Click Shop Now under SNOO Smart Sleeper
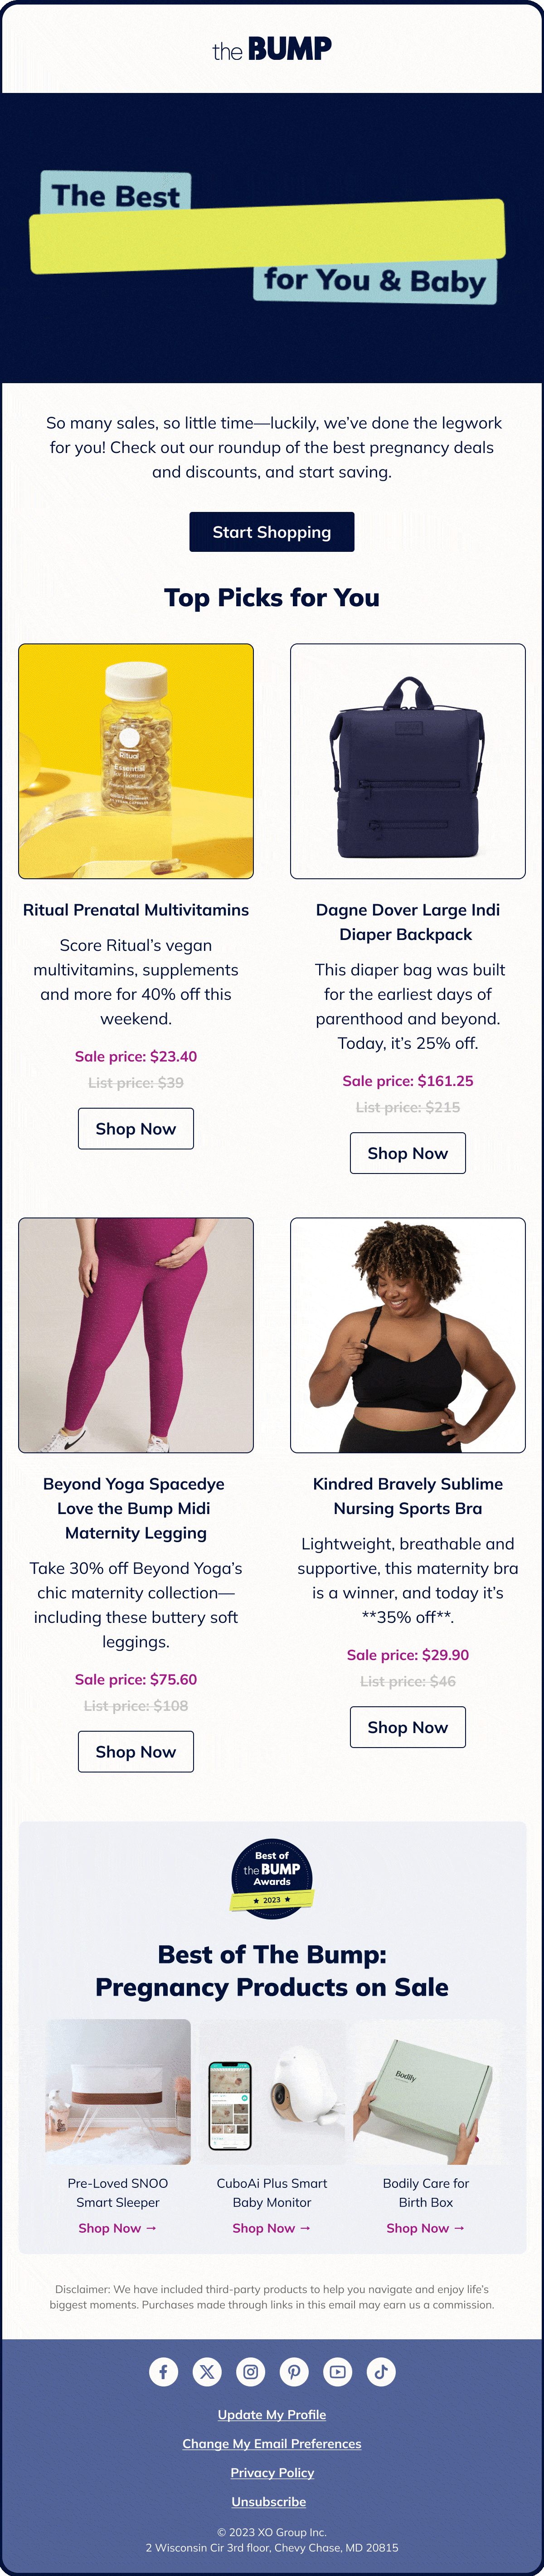This screenshot has height=2576, width=544. coord(118,2228)
